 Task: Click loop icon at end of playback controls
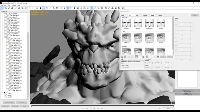pyautogui.click(x=106, y=108)
